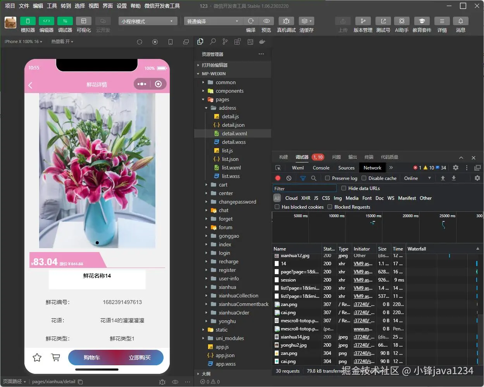The height and width of the screenshot is (387, 484).
Task: Open the 可视化 visual layout button
Action: coord(83,21)
